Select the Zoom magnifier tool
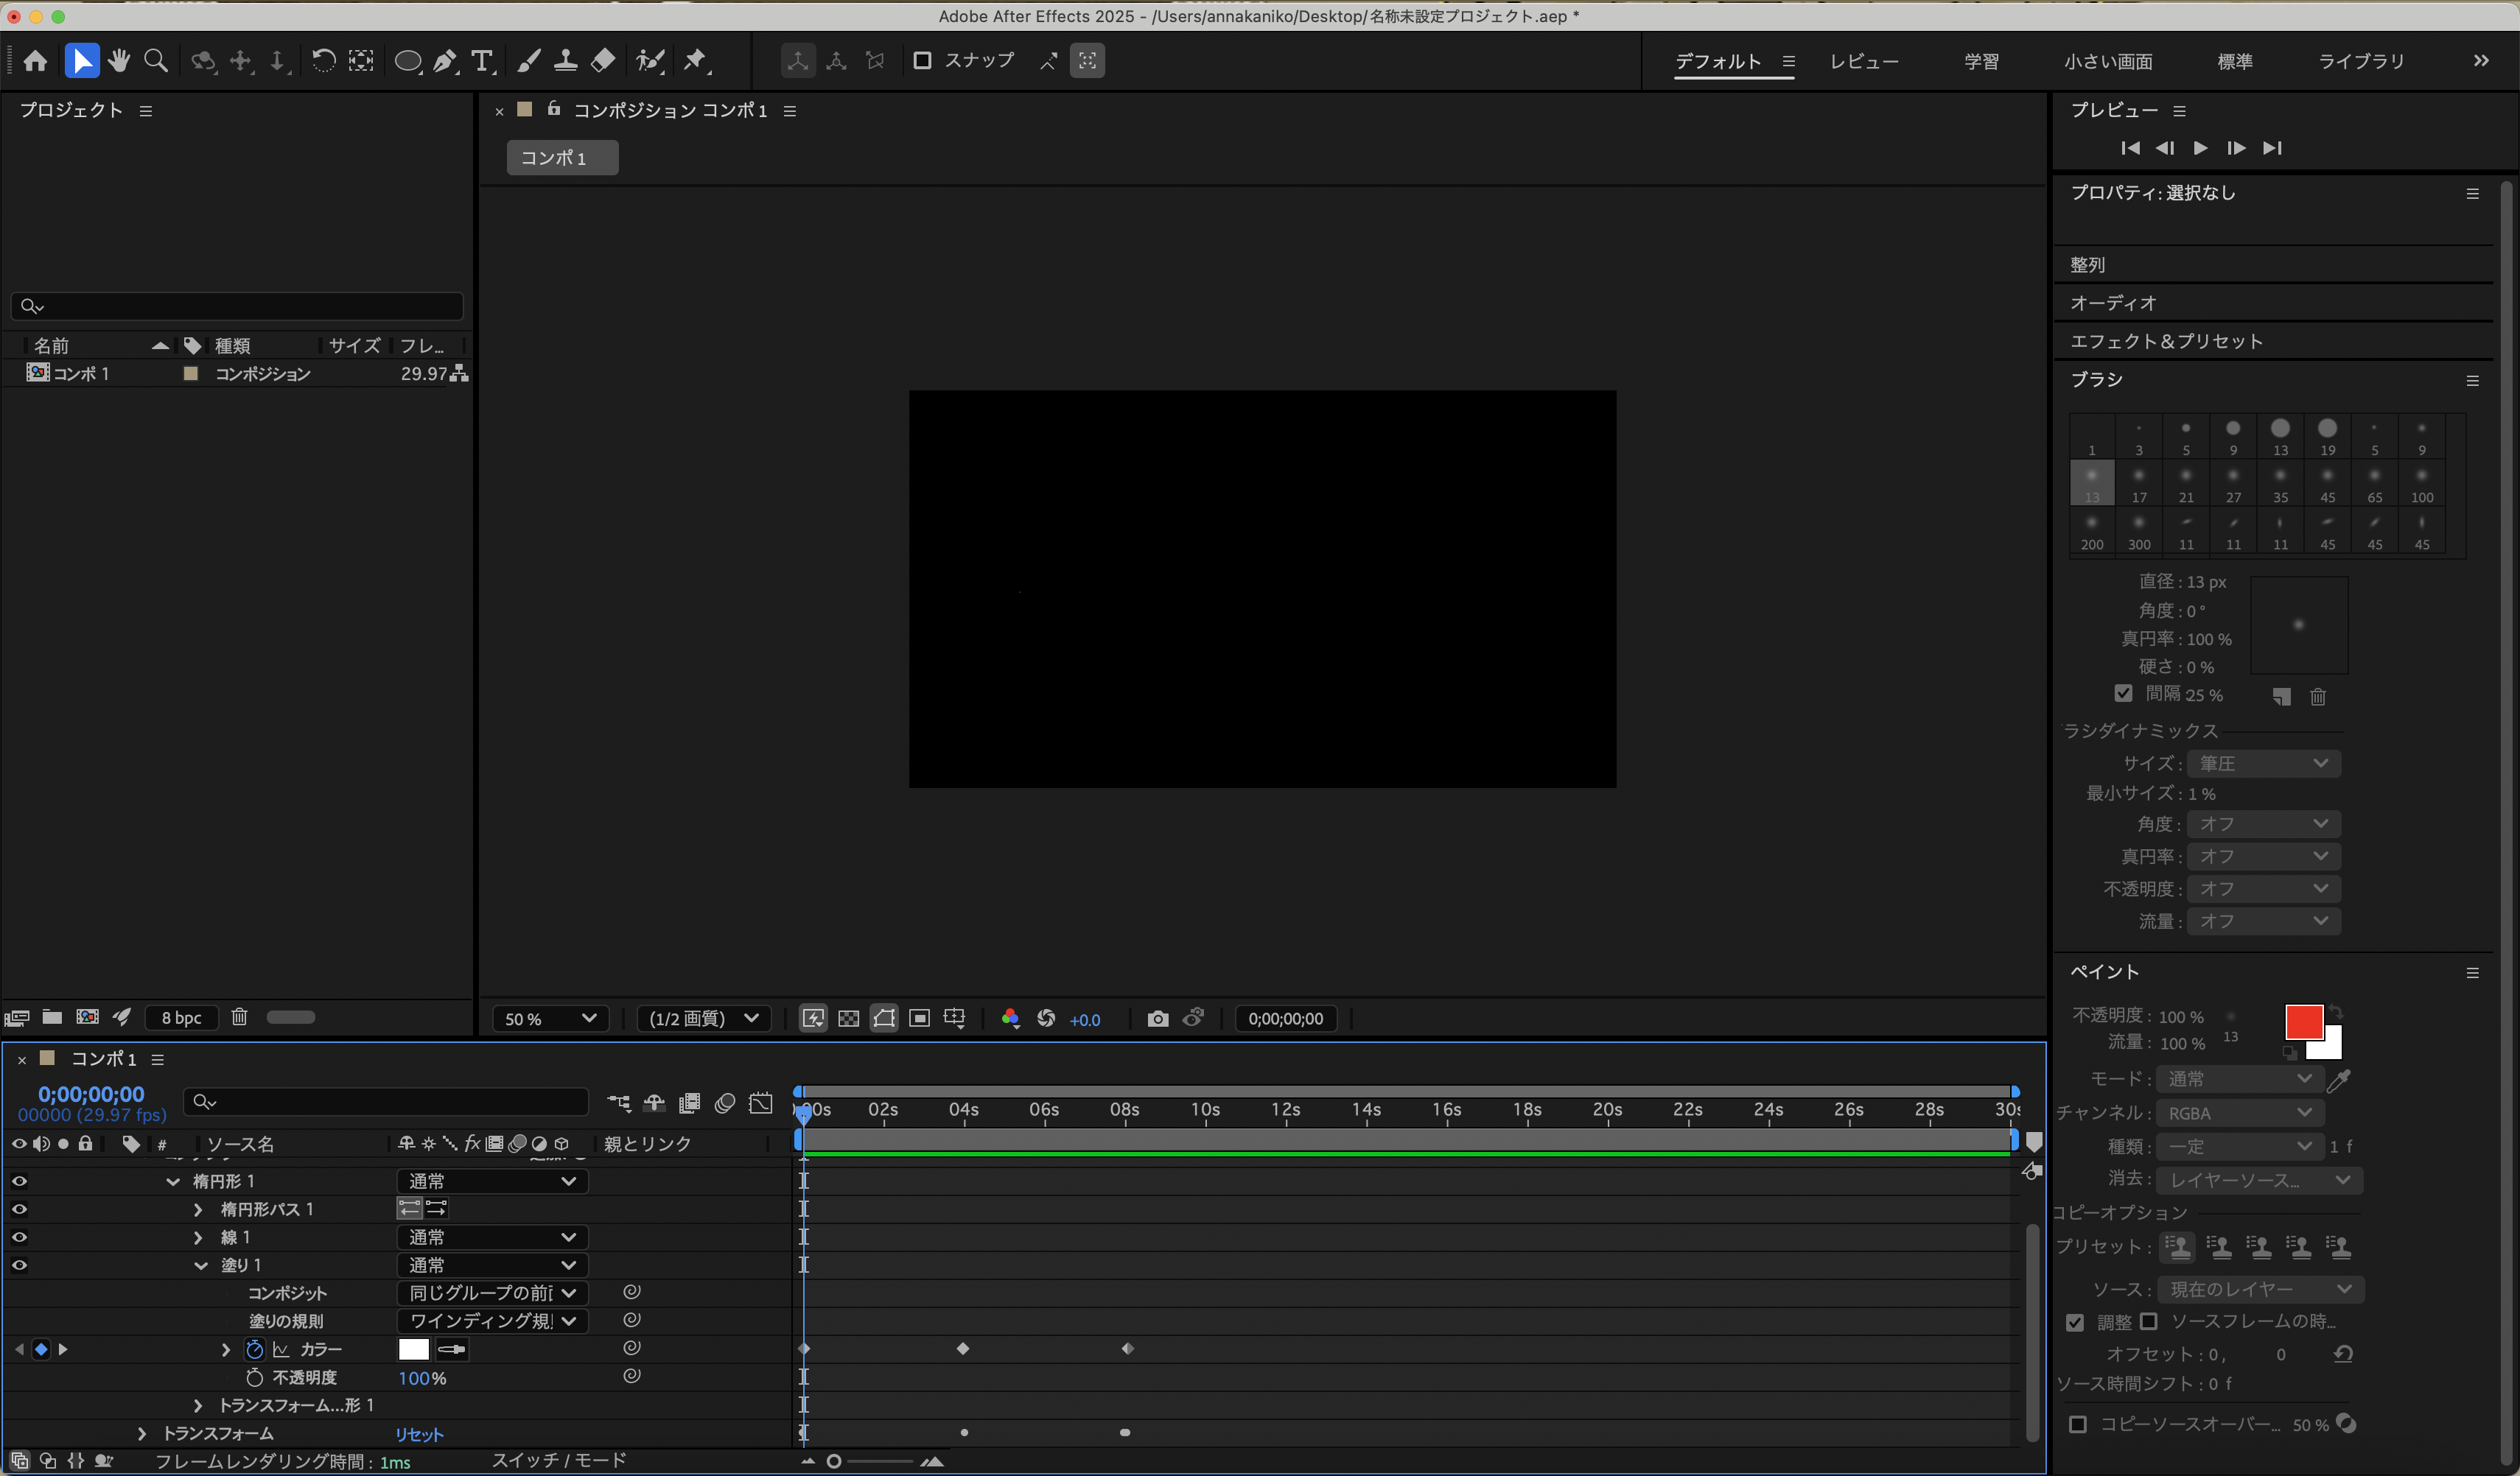 point(156,61)
